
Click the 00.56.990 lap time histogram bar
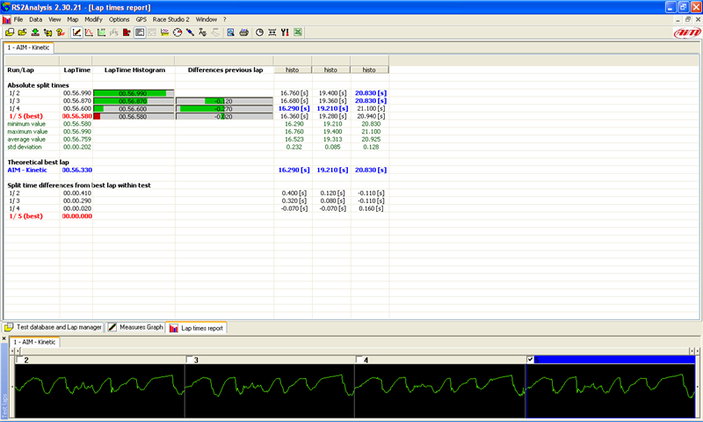134,93
